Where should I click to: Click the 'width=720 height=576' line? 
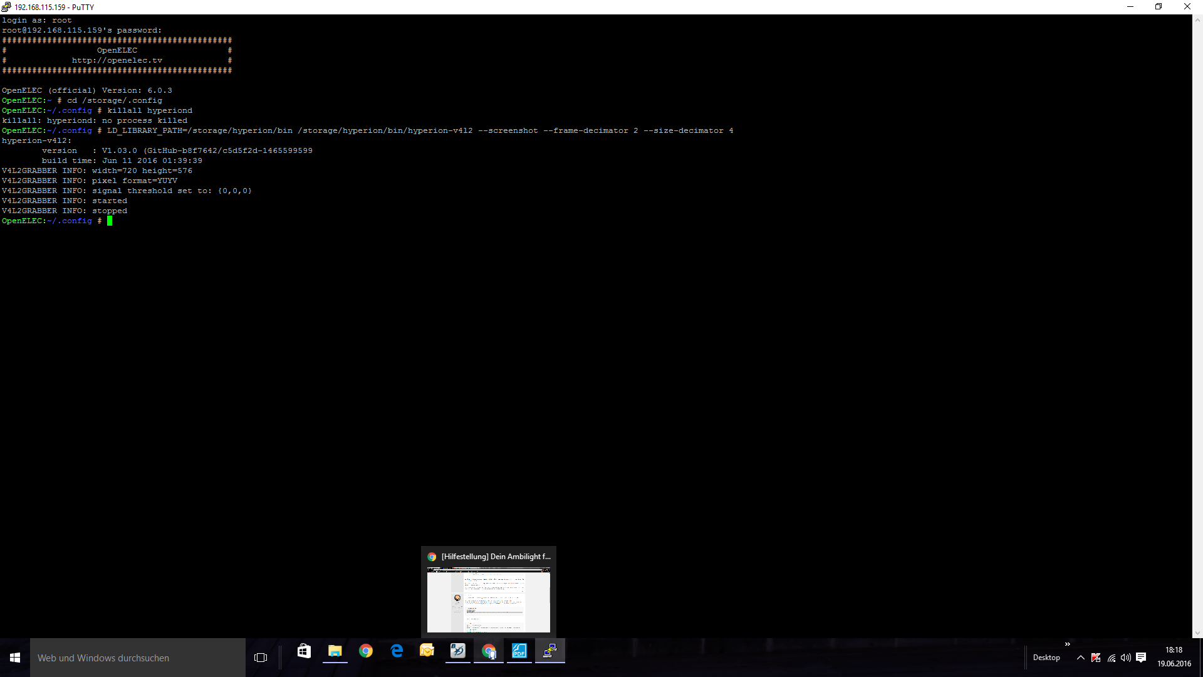pos(97,171)
